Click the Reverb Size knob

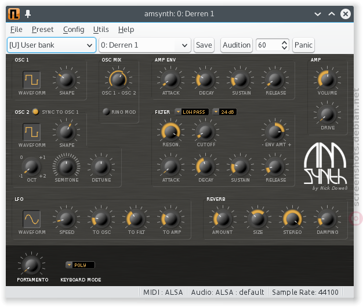[x=257, y=219]
